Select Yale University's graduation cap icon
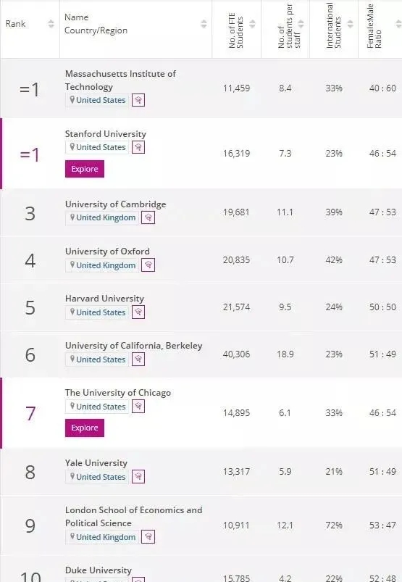The height and width of the screenshot is (582, 402). [x=138, y=477]
